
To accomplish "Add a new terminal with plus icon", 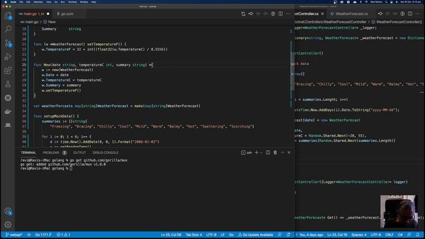I will click(x=256, y=153).
